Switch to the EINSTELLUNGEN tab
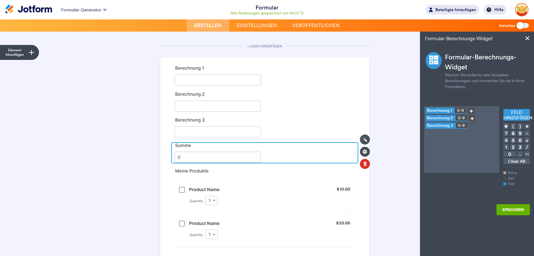Viewport: 534px width, 256px height. point(257,26)
